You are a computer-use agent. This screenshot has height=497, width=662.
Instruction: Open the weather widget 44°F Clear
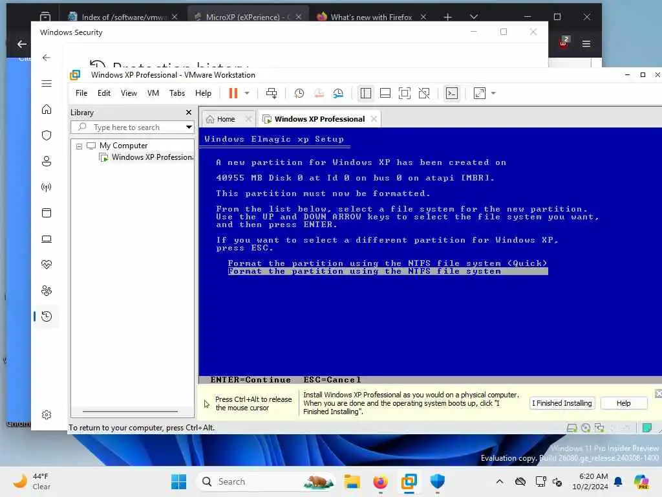[31, 481]
